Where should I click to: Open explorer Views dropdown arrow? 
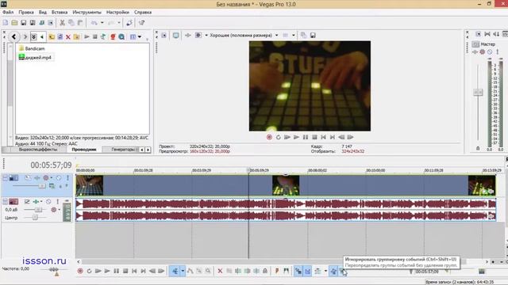click(140, 37)
